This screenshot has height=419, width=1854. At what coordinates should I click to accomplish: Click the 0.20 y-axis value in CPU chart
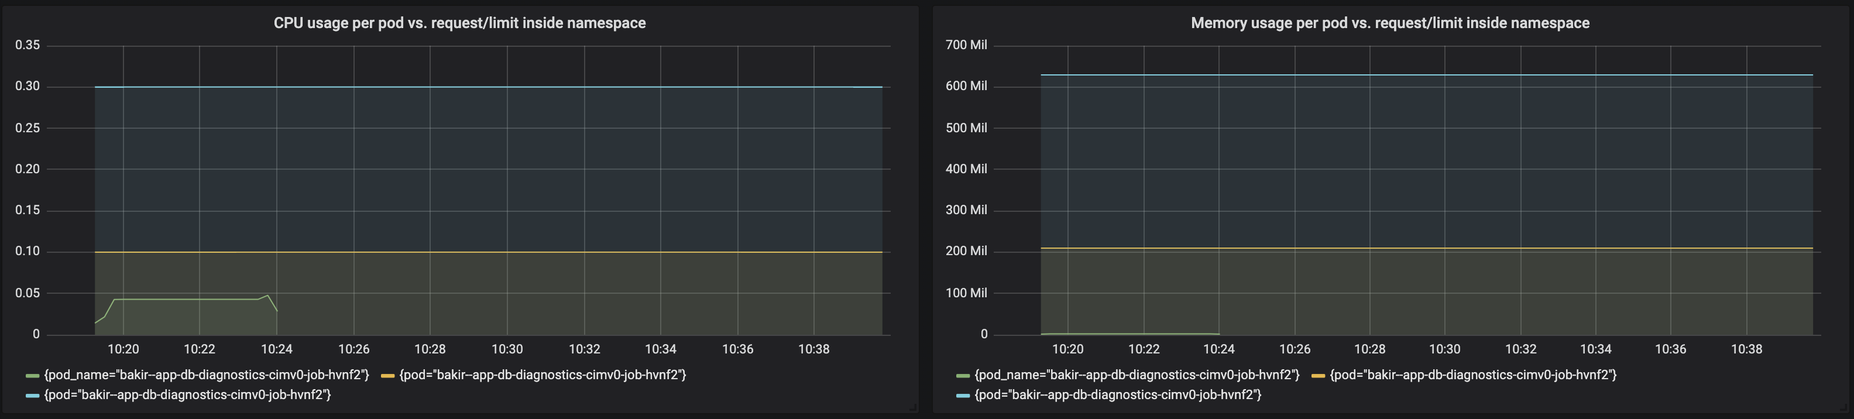(x=28, y=169)
